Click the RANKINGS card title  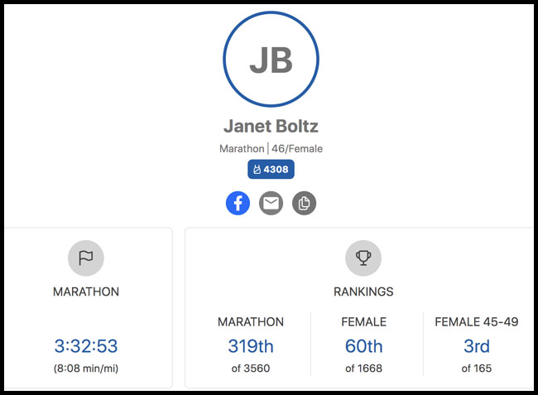363,291
